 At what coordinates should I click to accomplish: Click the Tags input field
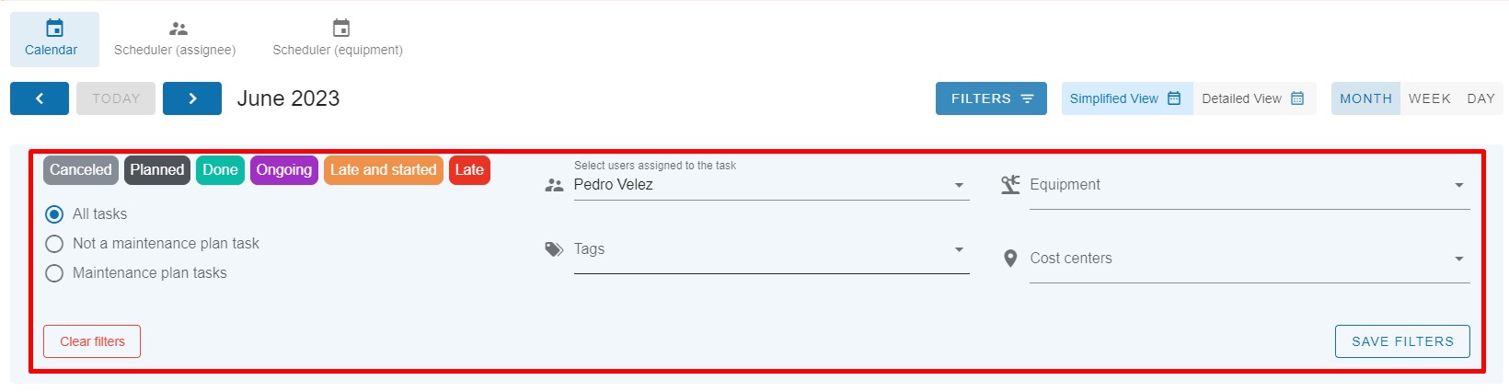(x=771, y=250)
